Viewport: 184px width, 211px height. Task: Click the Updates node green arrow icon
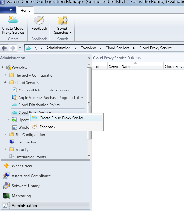(x=15, y=120)
